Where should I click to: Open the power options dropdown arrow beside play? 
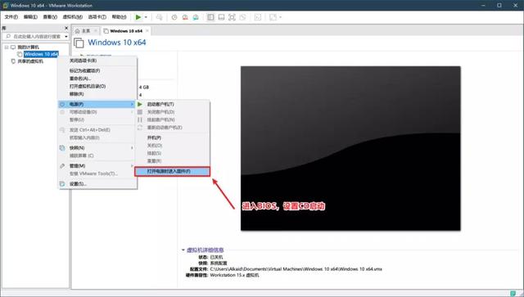click(x=146, y=17)
